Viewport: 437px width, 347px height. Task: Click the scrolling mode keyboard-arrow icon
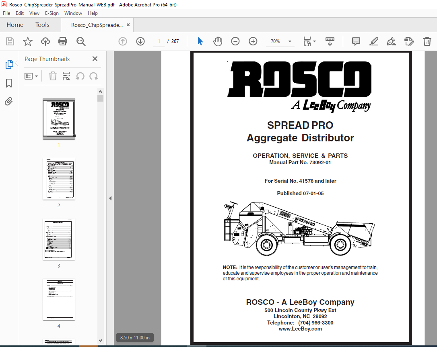click(330, 41)
